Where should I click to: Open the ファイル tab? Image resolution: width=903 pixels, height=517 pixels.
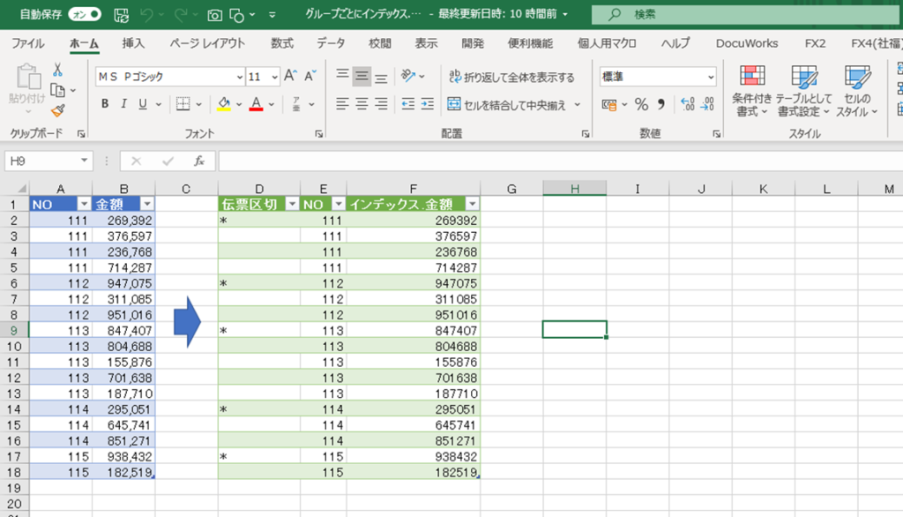27,43
